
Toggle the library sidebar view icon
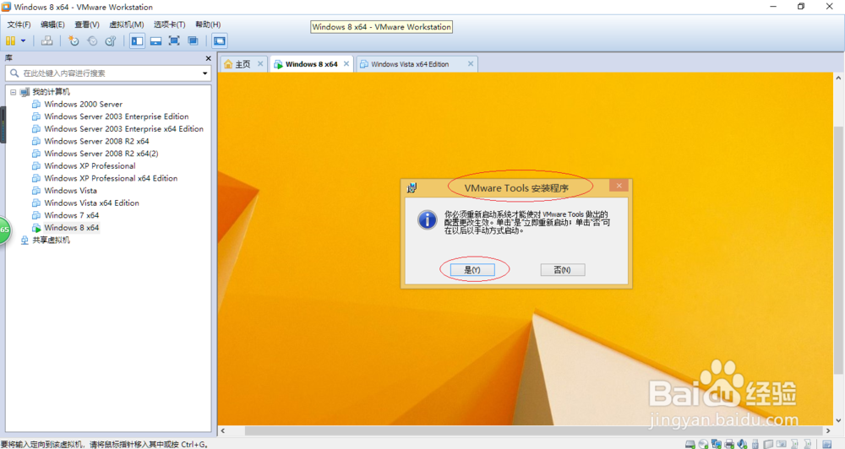[138, 41]
